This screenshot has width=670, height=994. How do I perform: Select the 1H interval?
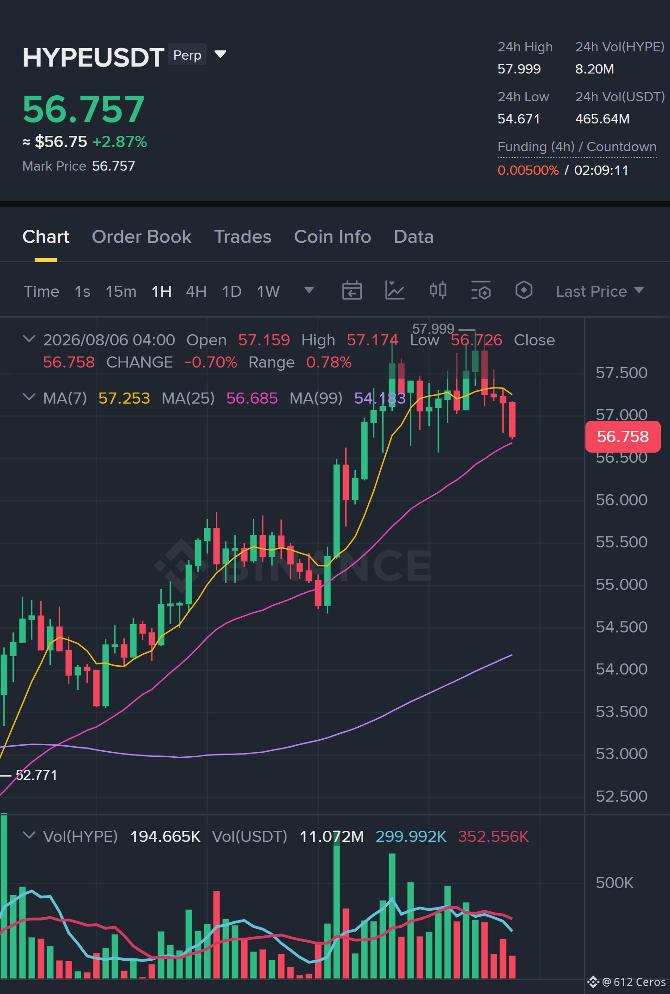point(162,291)
